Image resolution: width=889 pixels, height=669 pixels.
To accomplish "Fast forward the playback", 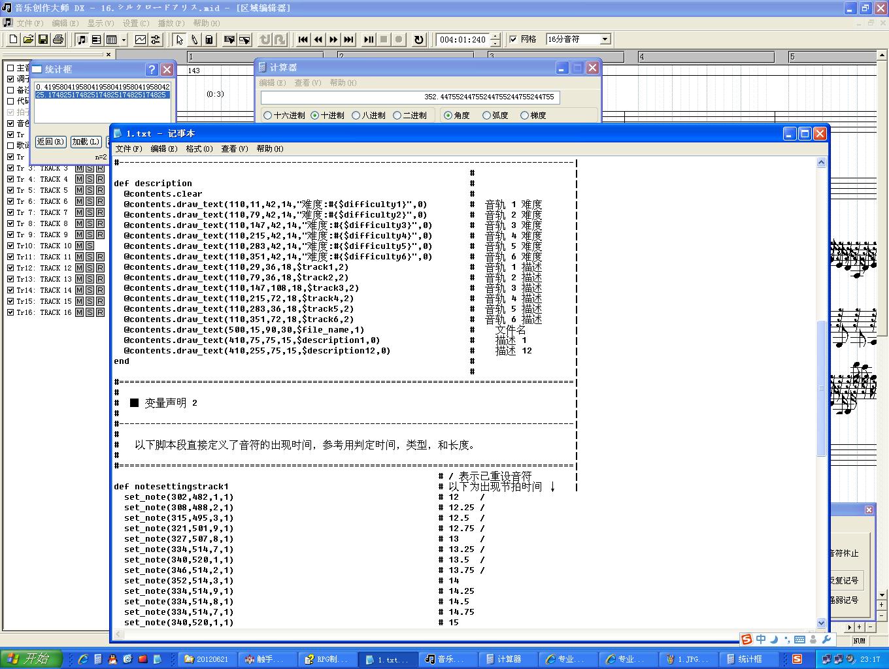I will 333,40.
